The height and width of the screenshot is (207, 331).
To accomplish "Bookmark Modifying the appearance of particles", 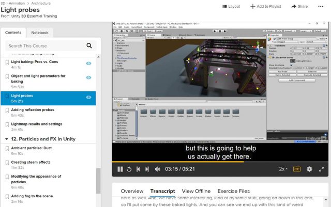I will point(7,177).
